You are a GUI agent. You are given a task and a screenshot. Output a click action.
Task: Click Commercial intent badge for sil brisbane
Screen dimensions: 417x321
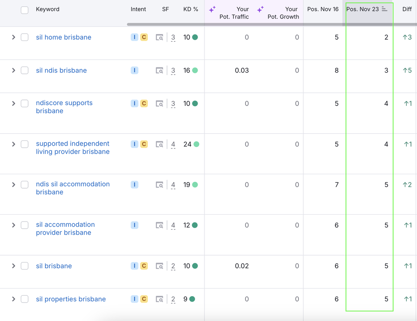tap(144, 266)
